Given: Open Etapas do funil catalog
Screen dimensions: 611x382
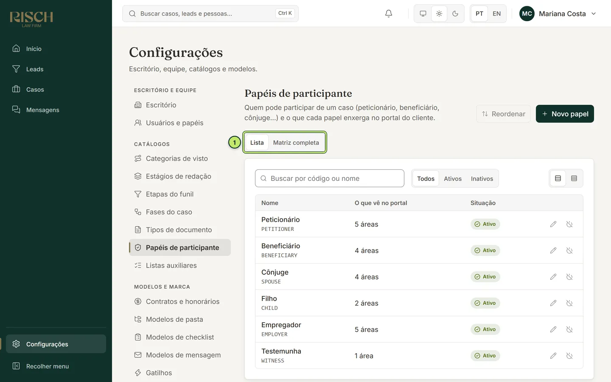Looking at the screenshot, I should (180, 194).
